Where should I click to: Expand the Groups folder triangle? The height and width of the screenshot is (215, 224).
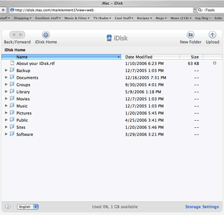[x=6, y=85]
